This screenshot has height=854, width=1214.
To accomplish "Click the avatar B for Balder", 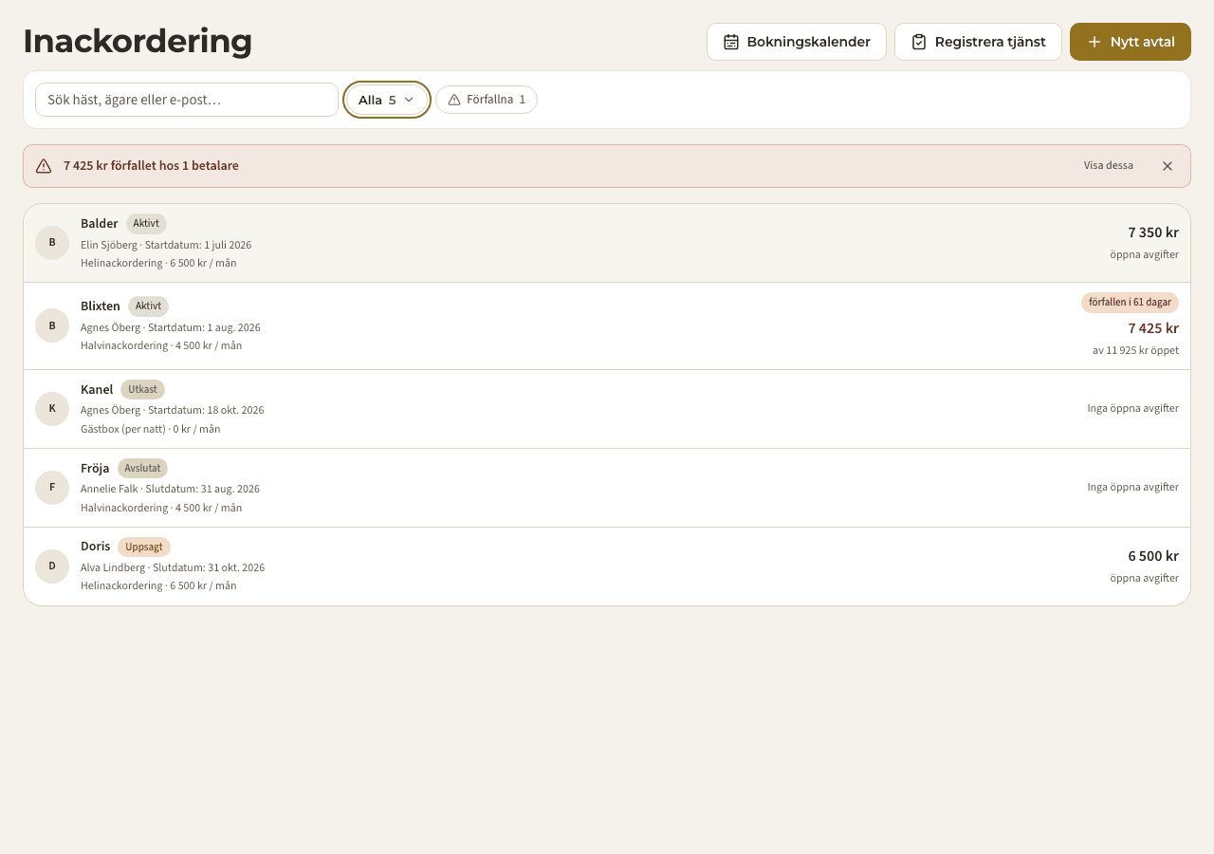I will point(52,243).
